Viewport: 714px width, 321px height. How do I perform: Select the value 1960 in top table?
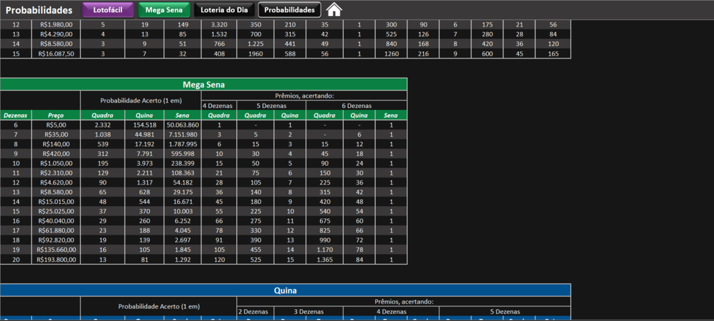pyautogui.click(x=255, y=54)
